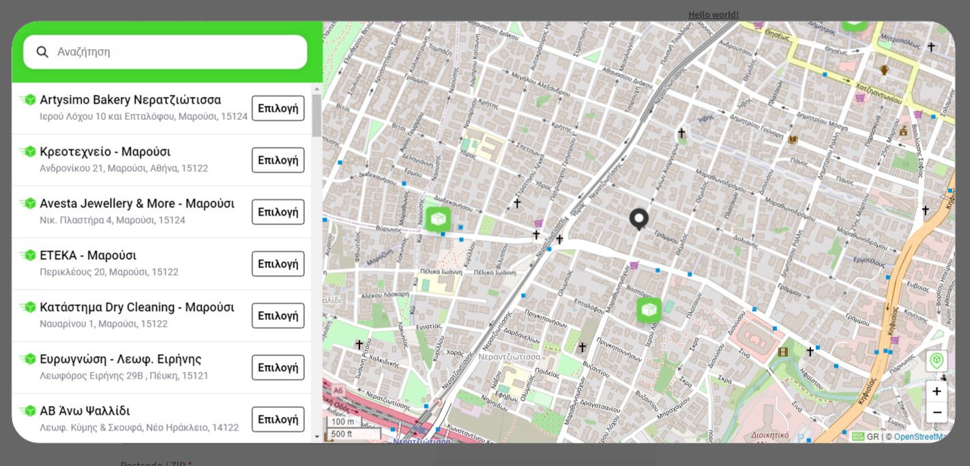Open the Hello world! link

[713, 14]
